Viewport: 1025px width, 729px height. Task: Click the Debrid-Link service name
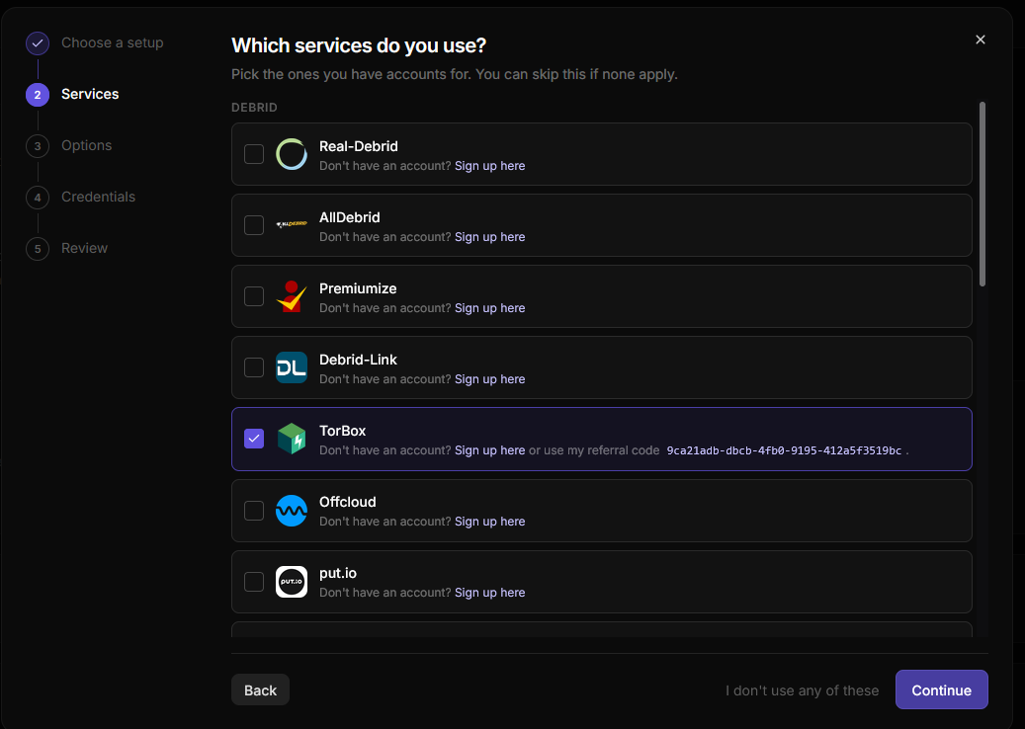point(358,360)
